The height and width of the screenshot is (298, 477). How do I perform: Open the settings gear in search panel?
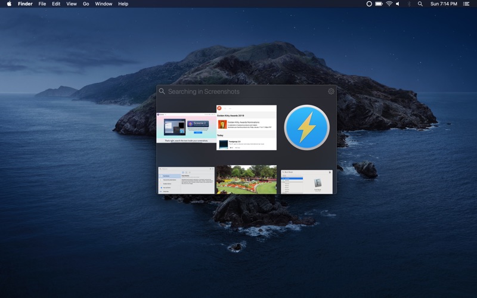pyautogui.click(x=331, y=91)
